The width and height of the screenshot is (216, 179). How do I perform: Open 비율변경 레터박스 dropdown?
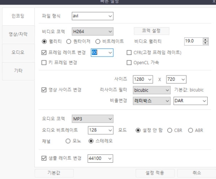pos(152,101)
